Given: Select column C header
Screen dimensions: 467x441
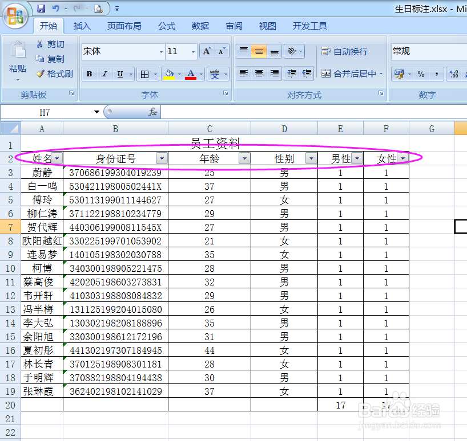Looking at the screenshot, I should pyautogui.click(x=210, y=129).
